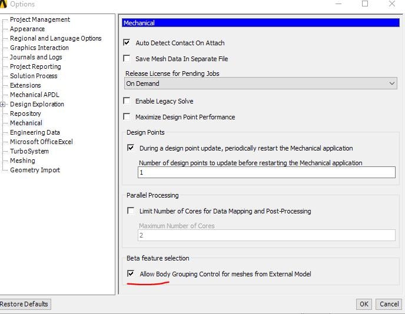Image resolution: width=405 pixels, height=314 pixels.
Task: Open Appearance options page
Action: click(x=28, y=29)
